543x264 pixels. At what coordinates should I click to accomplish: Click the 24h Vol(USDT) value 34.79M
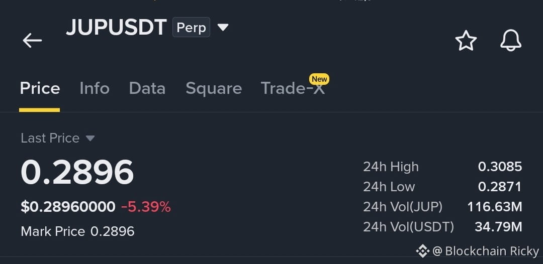[498, 227]
